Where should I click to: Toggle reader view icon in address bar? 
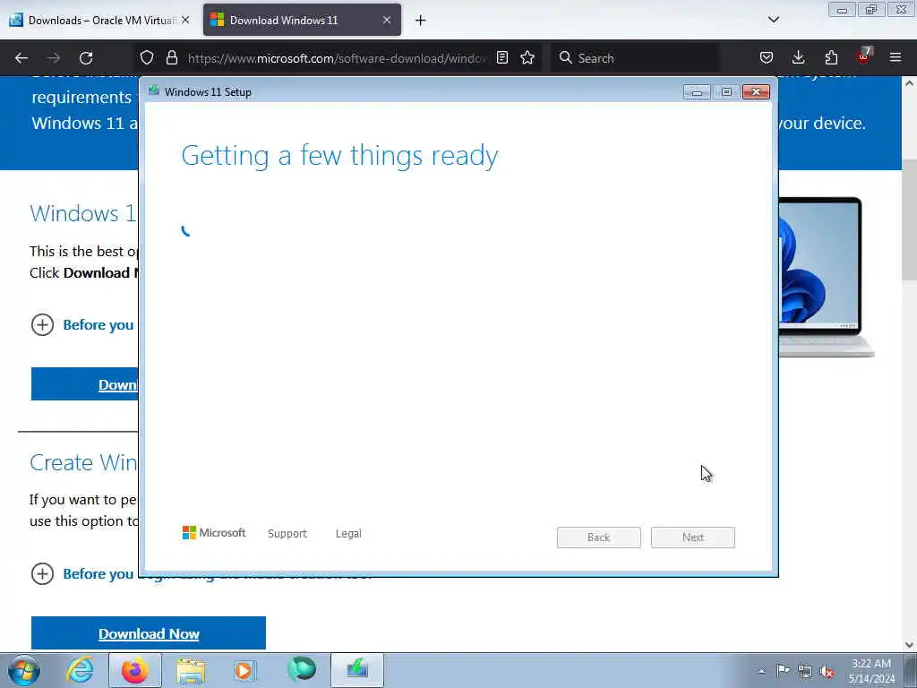click(x=501, y=57)
